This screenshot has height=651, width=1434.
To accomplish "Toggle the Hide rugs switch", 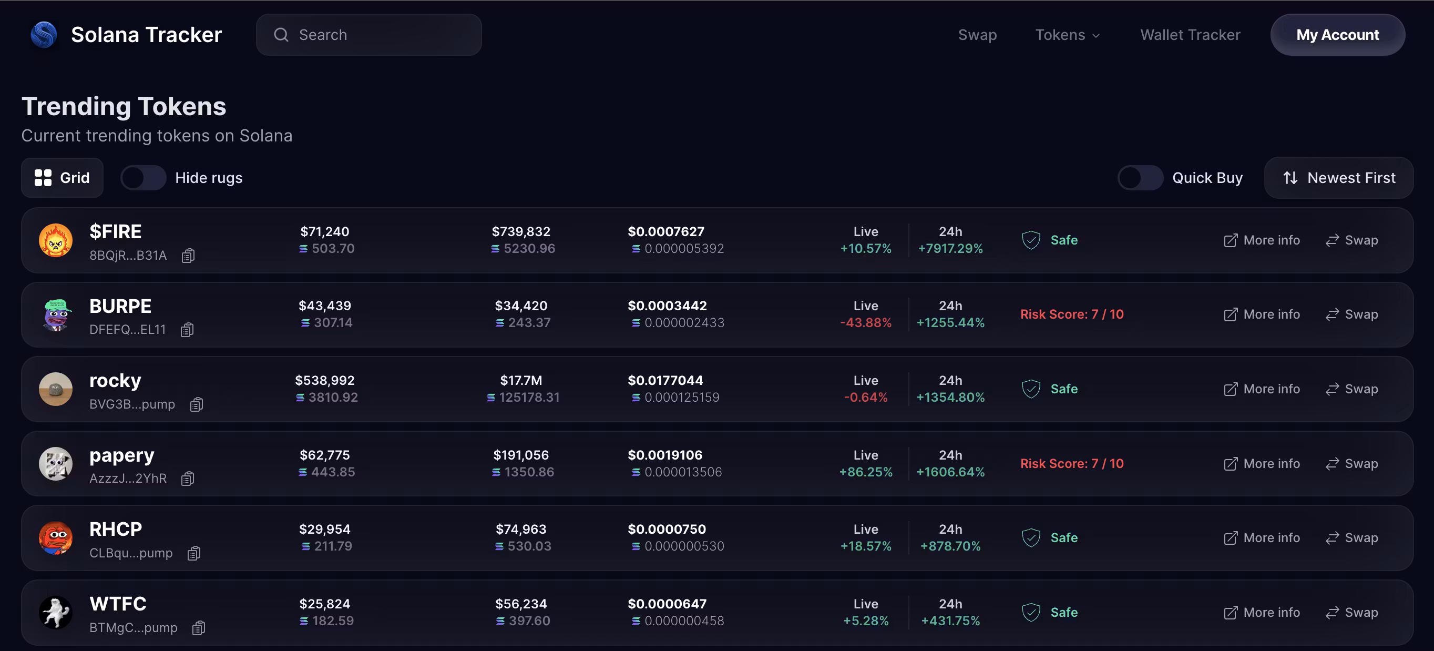I will point(144,178).
